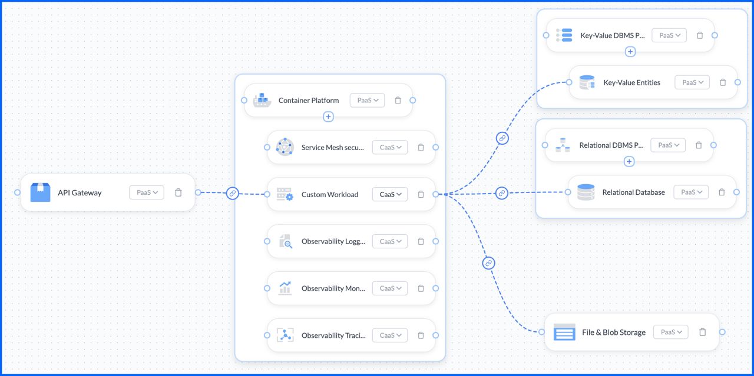This screenshot has height=376, width=754.
Task: Open the PaaS dropdown on Key-Value Entities
Action: point(692,82)
